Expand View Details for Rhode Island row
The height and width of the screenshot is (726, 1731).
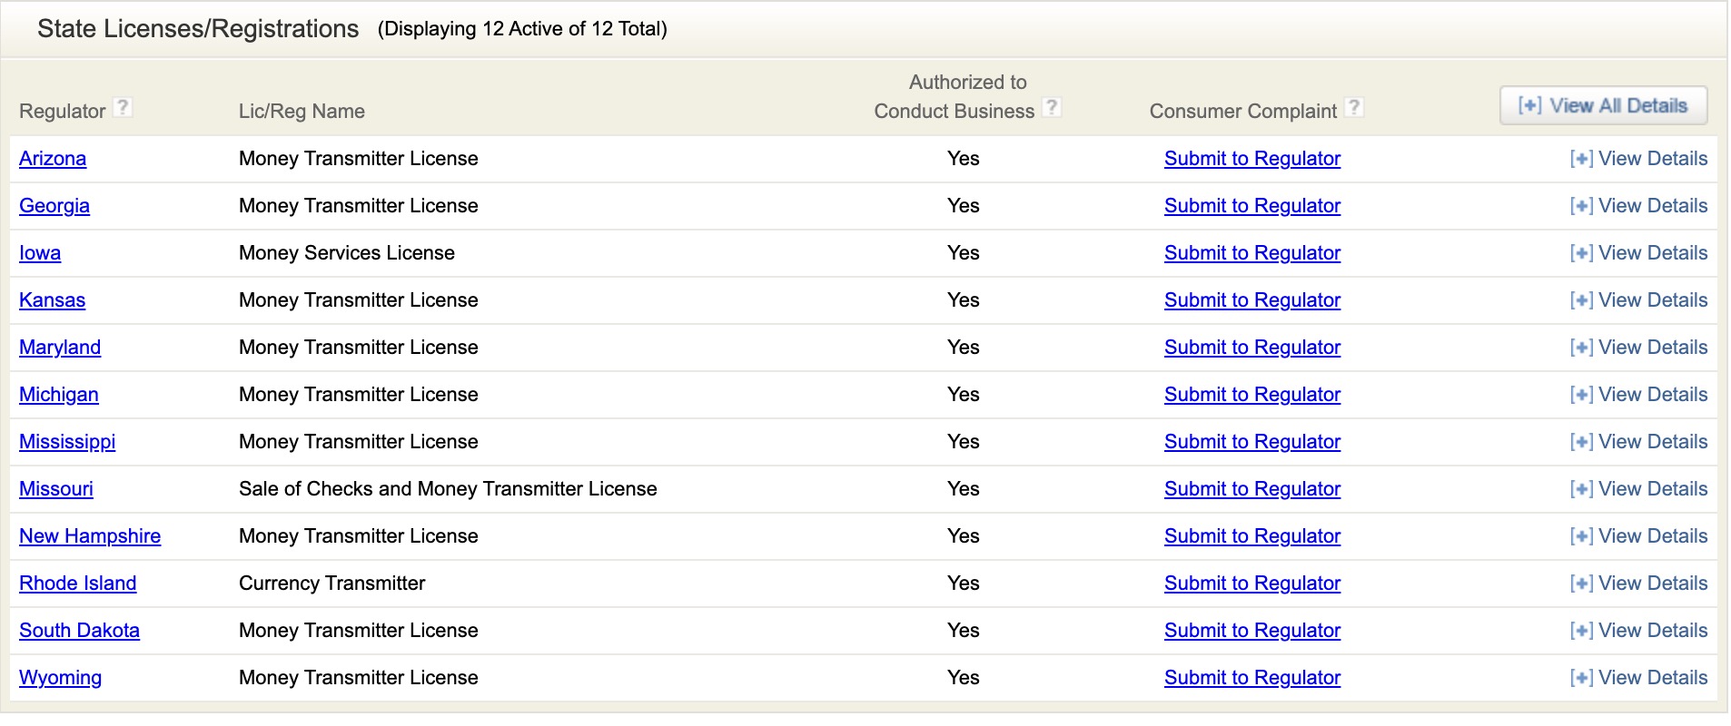click(x=1638, y=584)
